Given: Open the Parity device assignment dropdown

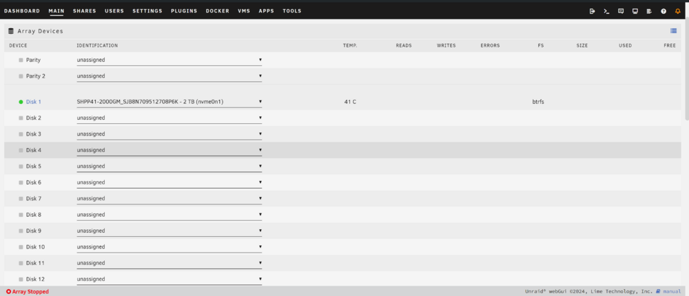Looking at the screenshot, I should (169, 60).
